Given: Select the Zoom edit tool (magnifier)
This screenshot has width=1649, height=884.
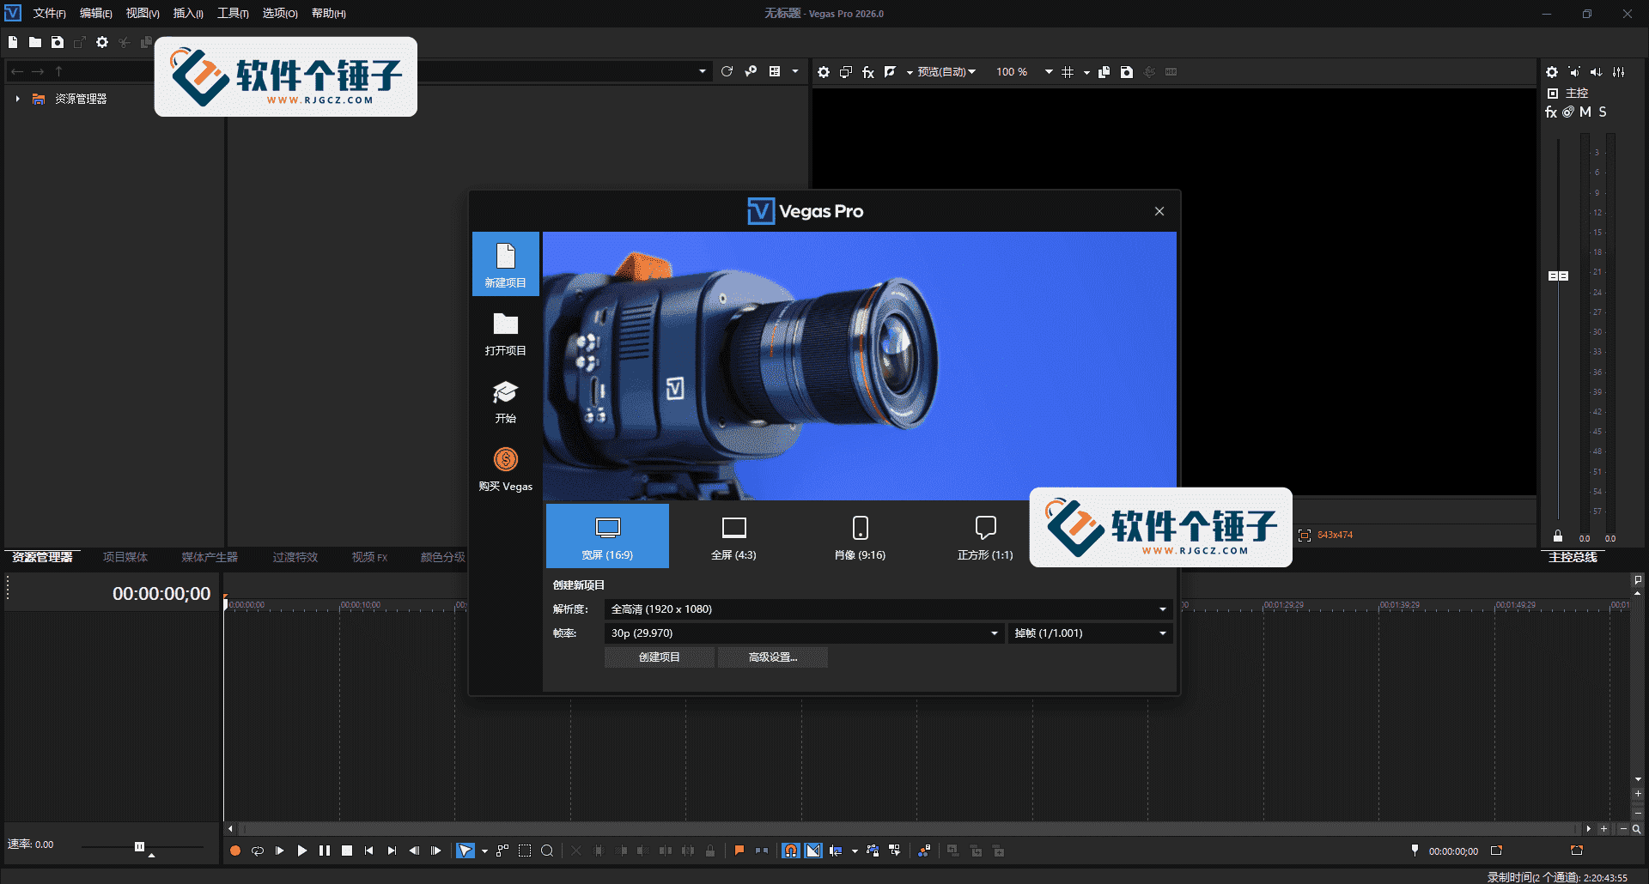Looking at the screenshot, I should click(547, 851).
